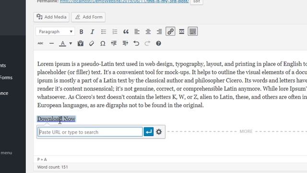Viewport: 307px width, 173px height.
Task: Click the Add Media button
Action: tap(51, 17)
